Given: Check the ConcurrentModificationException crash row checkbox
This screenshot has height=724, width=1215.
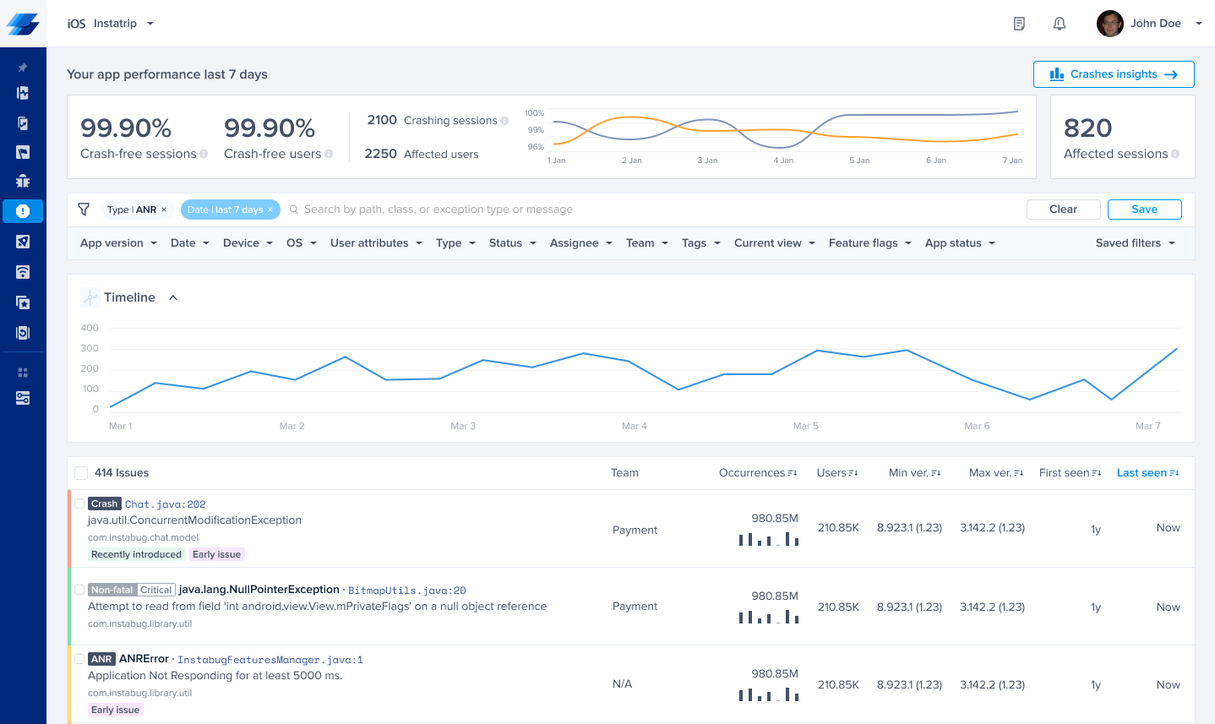Looking at the screenshot, I should pyautogui.click(x=79, y=504).
